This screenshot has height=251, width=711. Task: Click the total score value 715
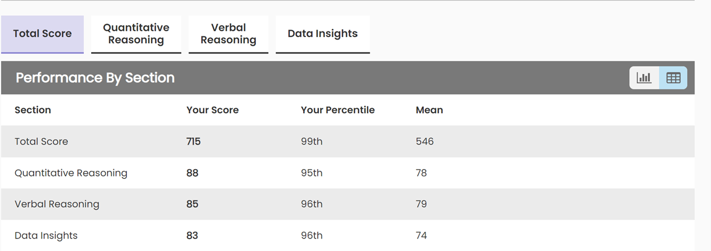[194, 141]
